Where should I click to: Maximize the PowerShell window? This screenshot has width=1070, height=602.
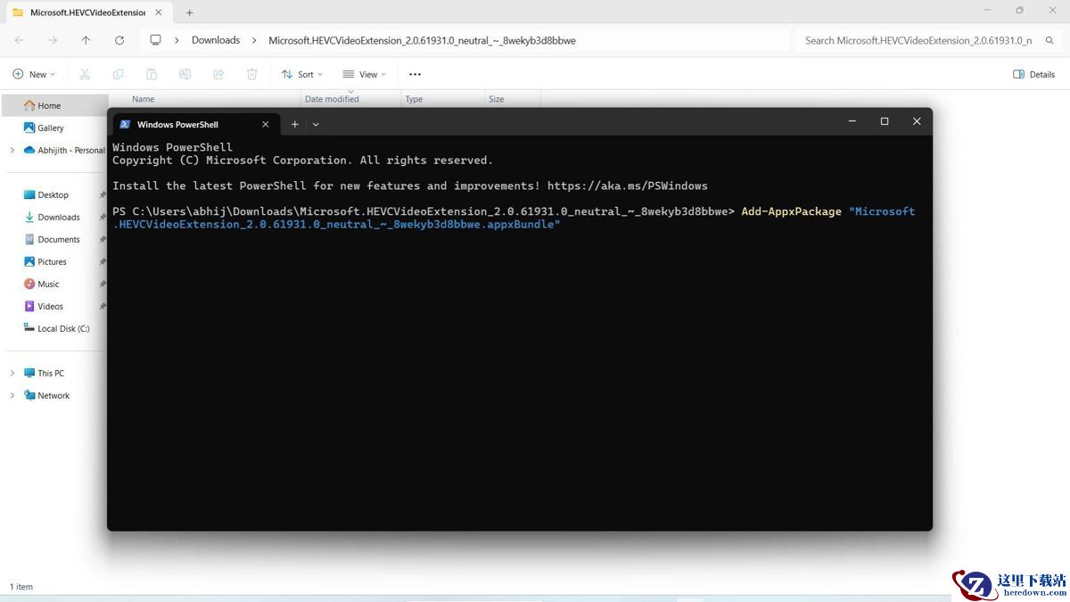click(885, 121)
